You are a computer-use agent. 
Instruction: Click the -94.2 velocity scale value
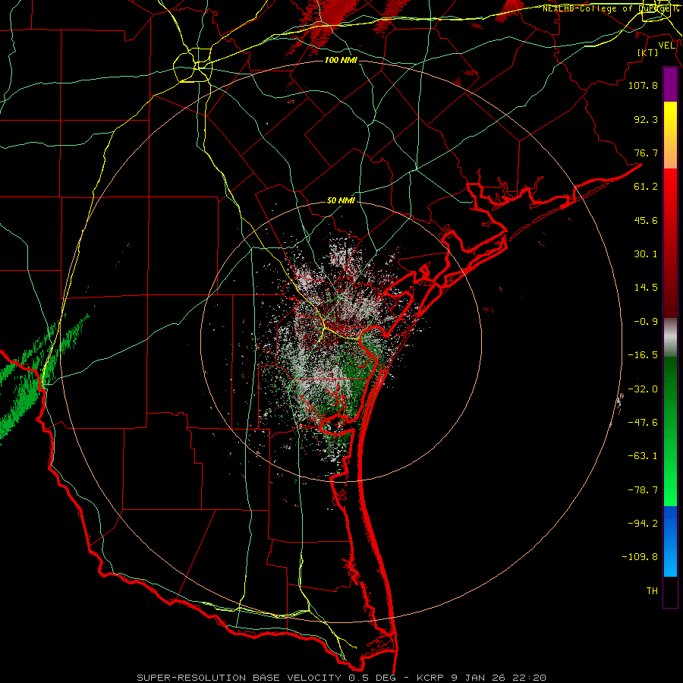pos(643,524)
